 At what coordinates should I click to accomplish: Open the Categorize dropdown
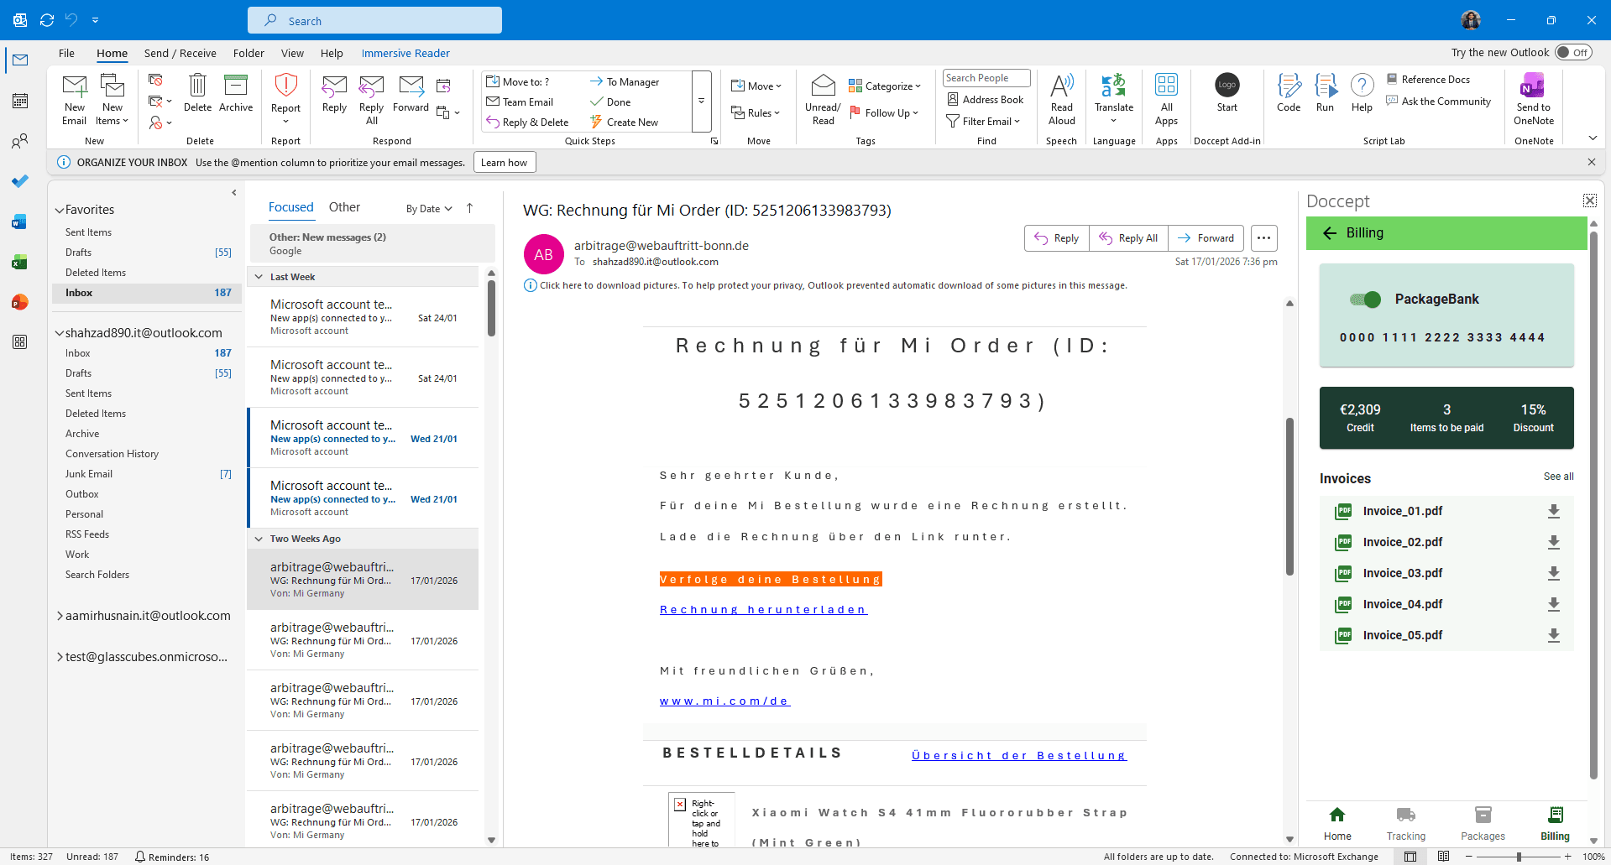click(885, 86)
